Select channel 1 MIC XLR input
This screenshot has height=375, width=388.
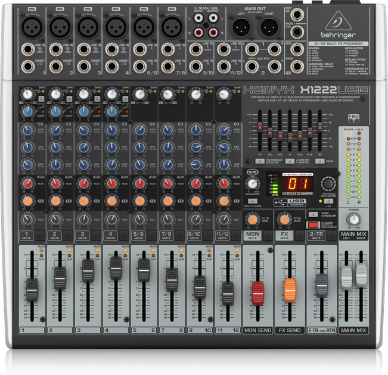pos(32,26)
